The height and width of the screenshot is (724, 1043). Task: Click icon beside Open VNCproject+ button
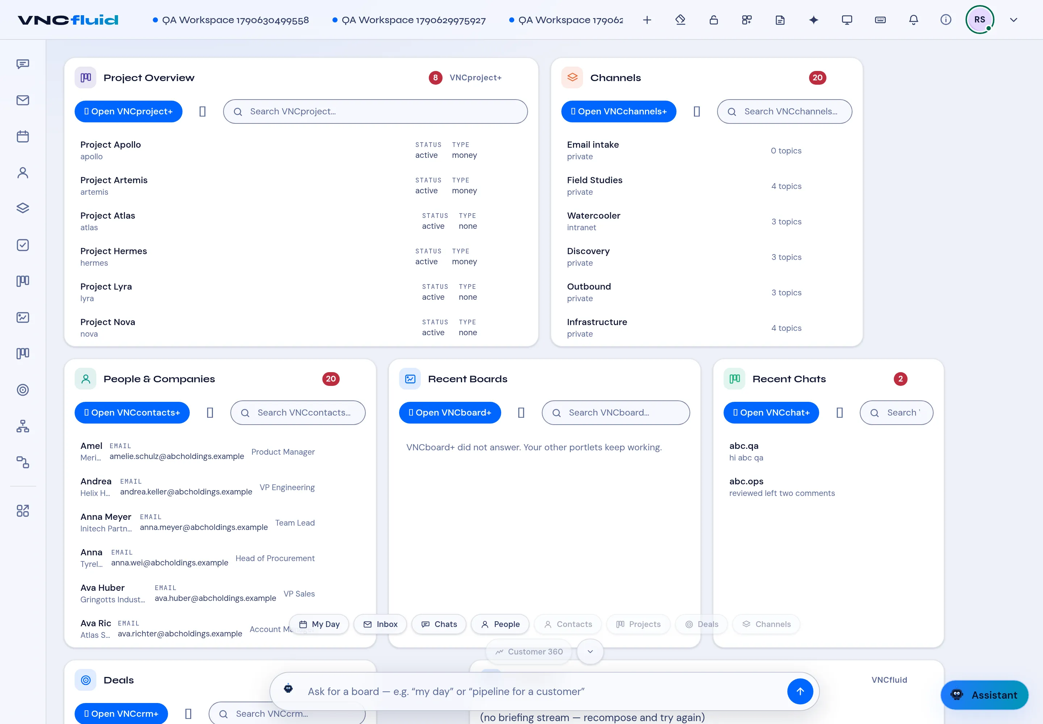[202, 111]
